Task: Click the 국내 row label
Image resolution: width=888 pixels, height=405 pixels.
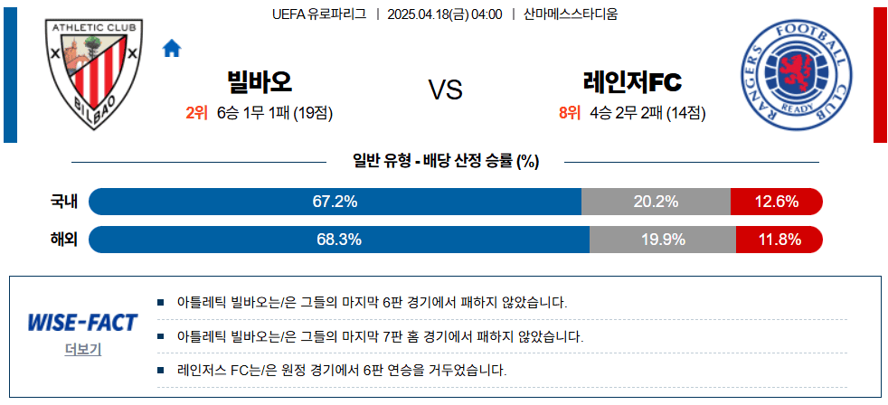Action: click(64, 202)
